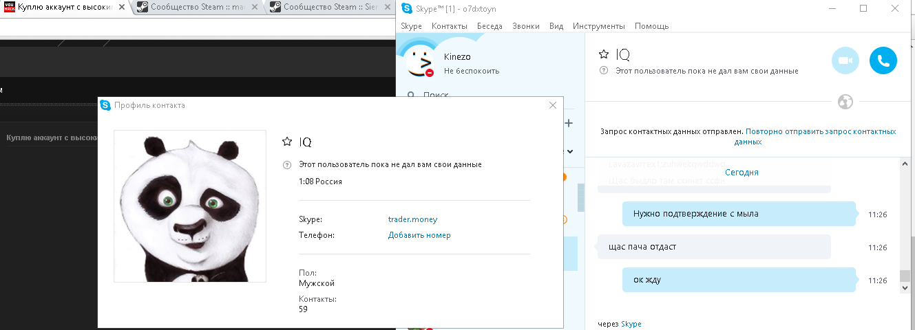Switch to second tab 'Сообщество Steam :: ma'
Viewport: 915px width, 330px height.
196,8
